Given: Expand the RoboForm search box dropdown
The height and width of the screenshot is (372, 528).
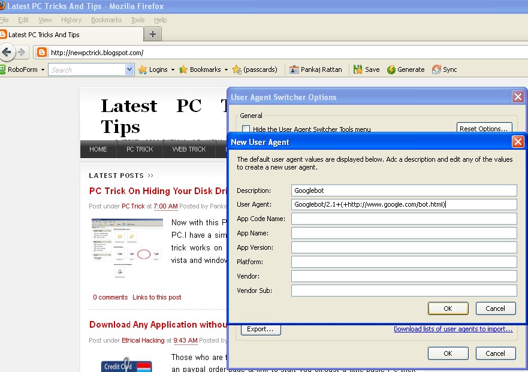Looking at the screenshot, I should (129, 69).
